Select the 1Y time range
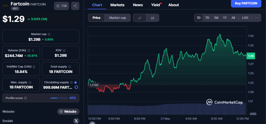Image resolution: width=266 pixels, height=124 pixels. pos(225,18)
